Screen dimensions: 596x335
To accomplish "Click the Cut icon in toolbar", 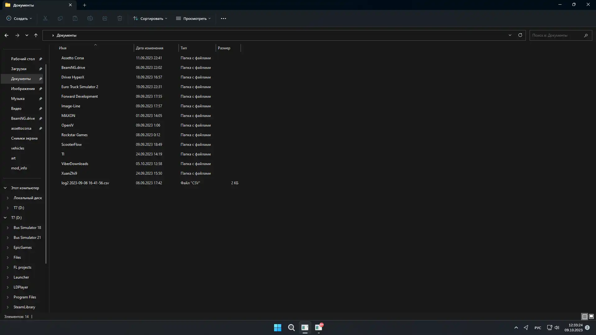I will pos(45,18).
